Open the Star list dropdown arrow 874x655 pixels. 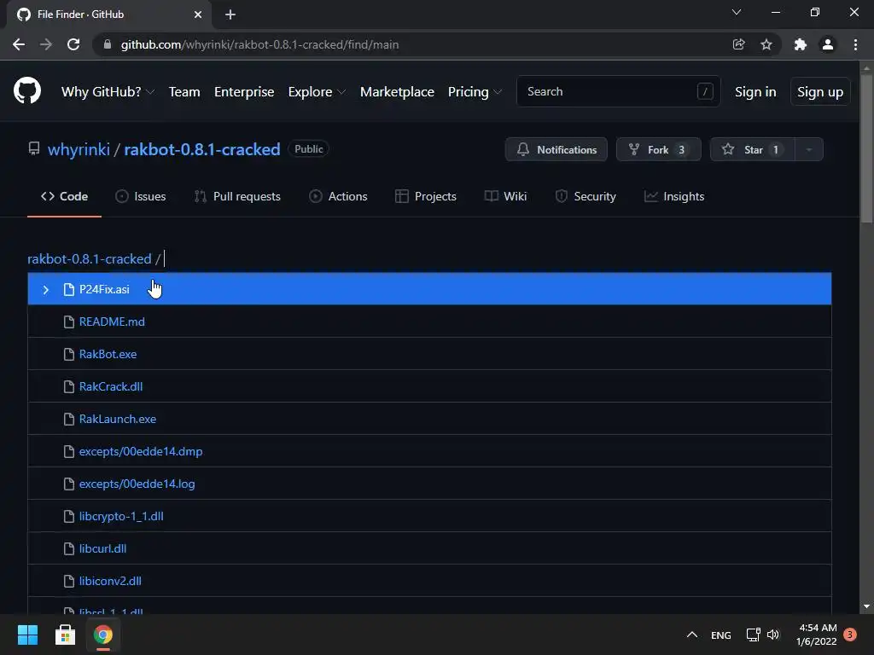tap(809, 149)
